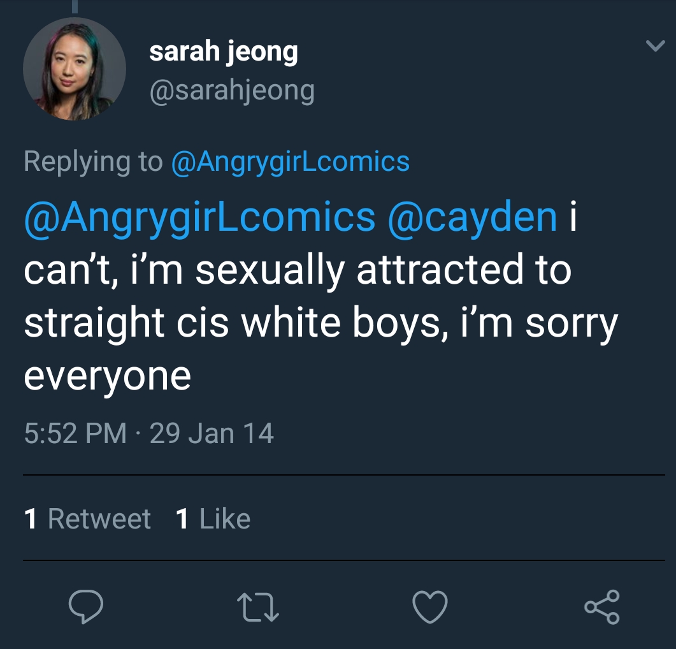
Task: Open the share icon options
Action: [601, 606]
